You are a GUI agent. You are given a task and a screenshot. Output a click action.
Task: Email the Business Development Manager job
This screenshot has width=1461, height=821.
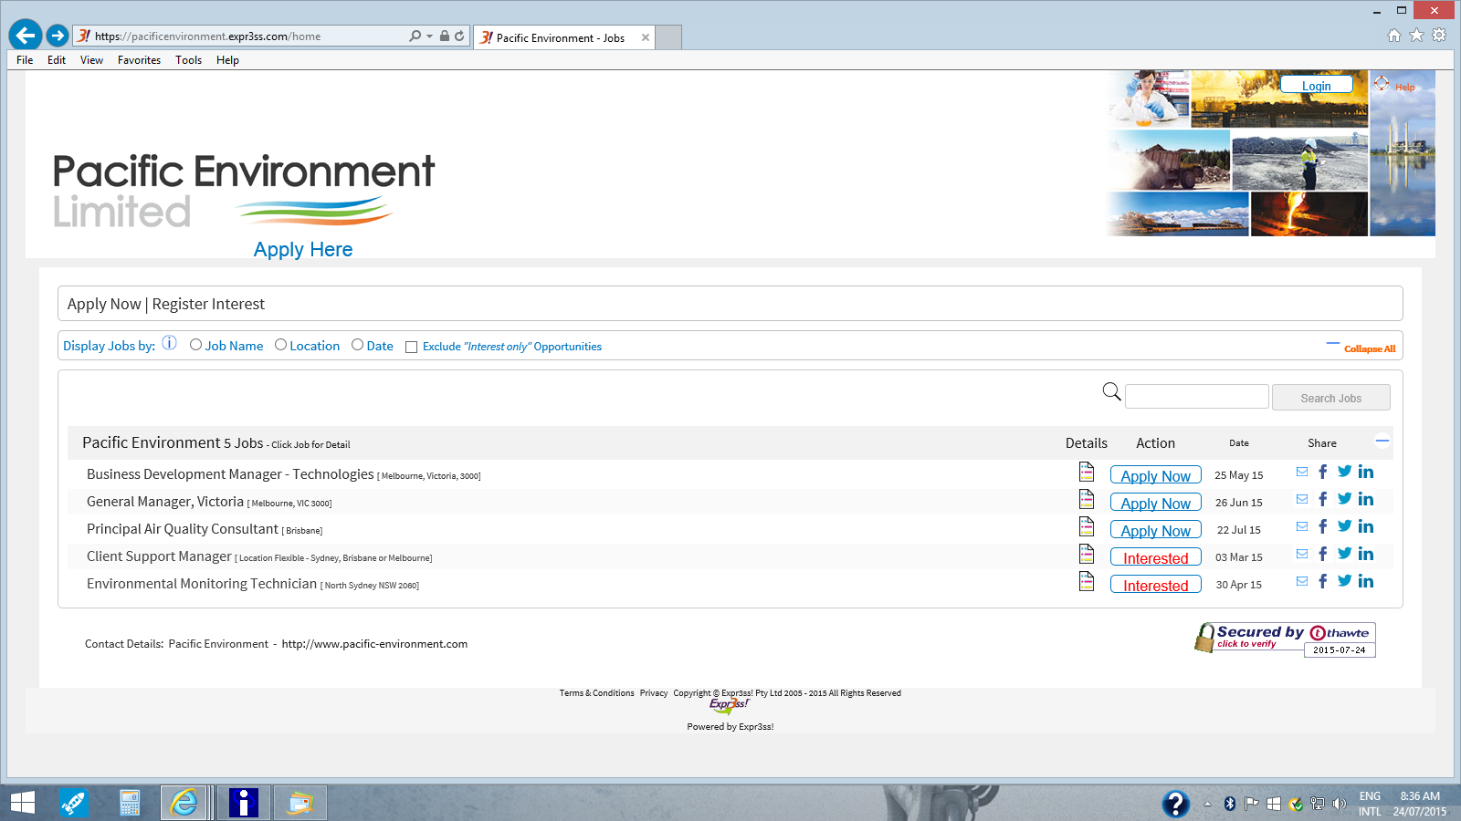click(x=1302, y=472)
